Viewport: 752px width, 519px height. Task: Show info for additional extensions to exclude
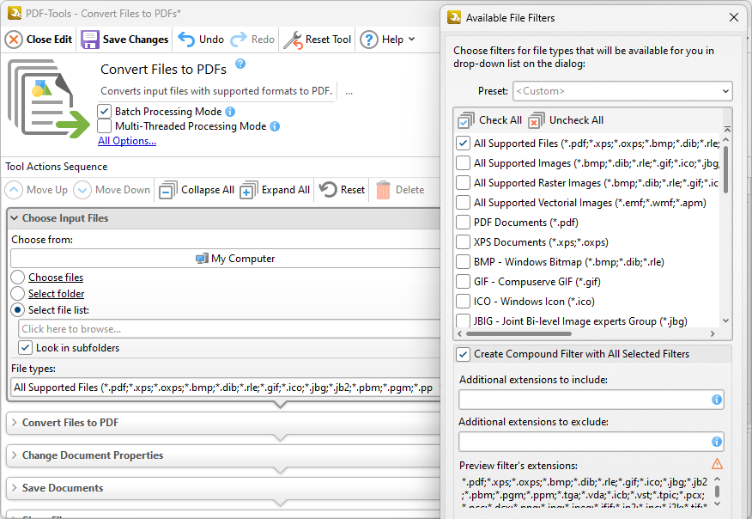[717, 442]
